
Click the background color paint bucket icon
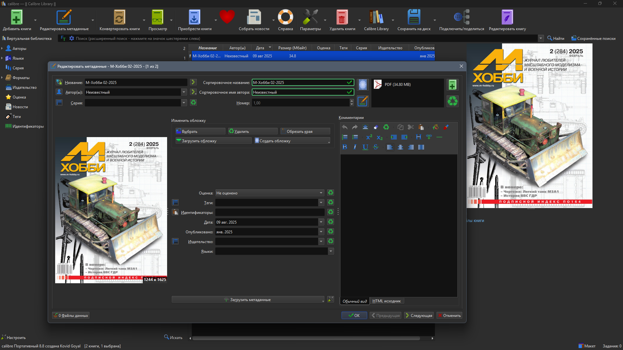pos(435,127)
